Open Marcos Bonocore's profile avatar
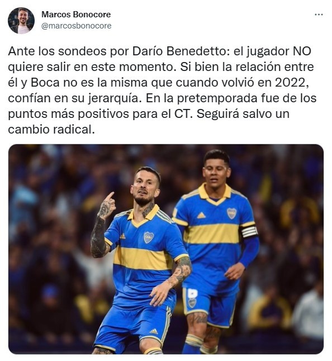 (21, 21)
